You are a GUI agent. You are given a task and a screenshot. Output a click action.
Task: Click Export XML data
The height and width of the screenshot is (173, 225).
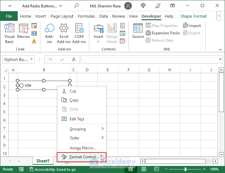pos(191,33)
